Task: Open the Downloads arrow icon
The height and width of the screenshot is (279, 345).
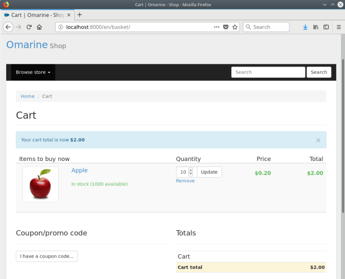Action: (305, 27)
